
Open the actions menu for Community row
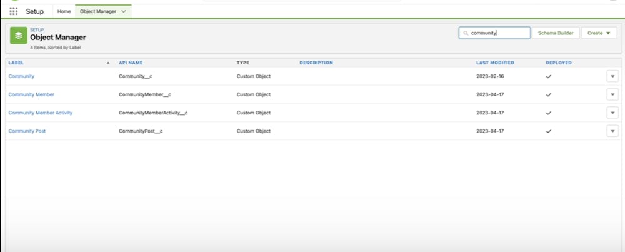(x=612, y=76)
